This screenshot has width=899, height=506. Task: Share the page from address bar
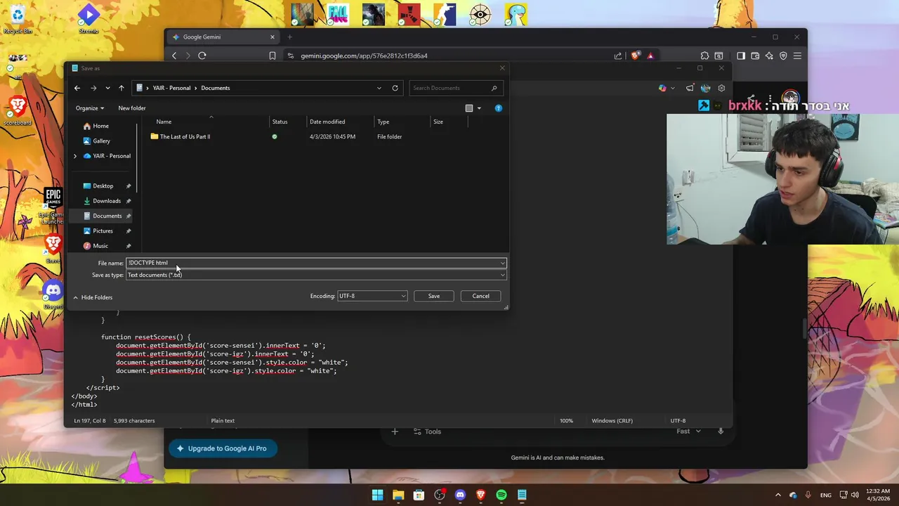click(618, 56)
